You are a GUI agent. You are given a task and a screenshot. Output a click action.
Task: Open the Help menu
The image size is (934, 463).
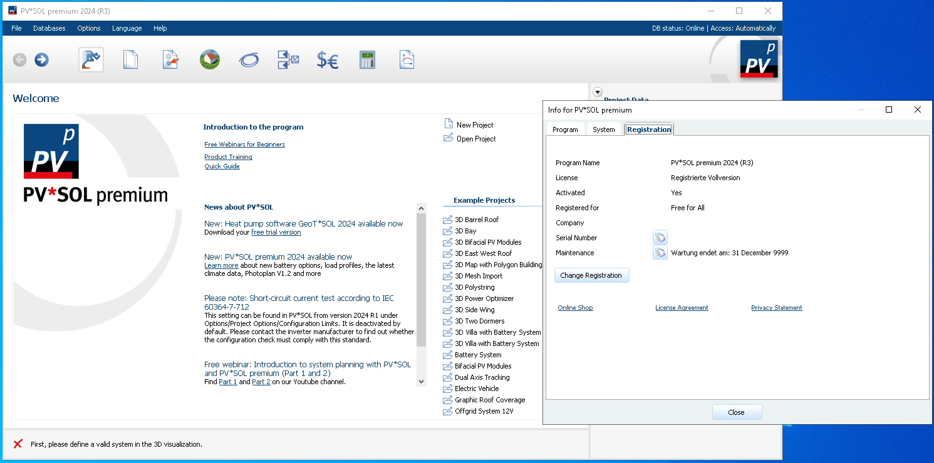[x=160, y=28]
